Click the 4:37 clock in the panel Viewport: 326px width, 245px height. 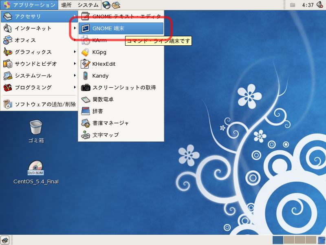tap(308, 5)
